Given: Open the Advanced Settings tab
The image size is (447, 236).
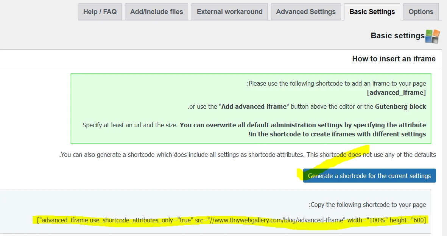Looking at the screenshot, I should pyautogui.click(x=306, y=12).
